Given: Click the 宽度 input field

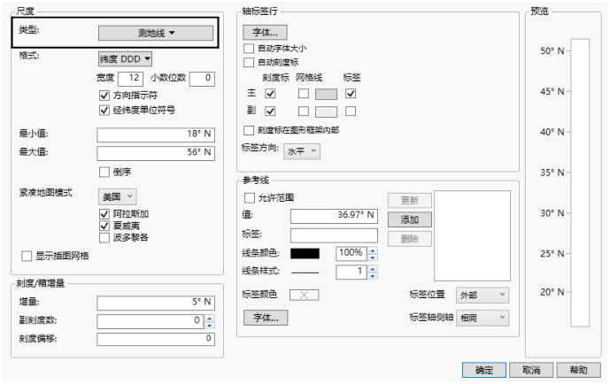Looking at the screenshot, I should (130, 79).
